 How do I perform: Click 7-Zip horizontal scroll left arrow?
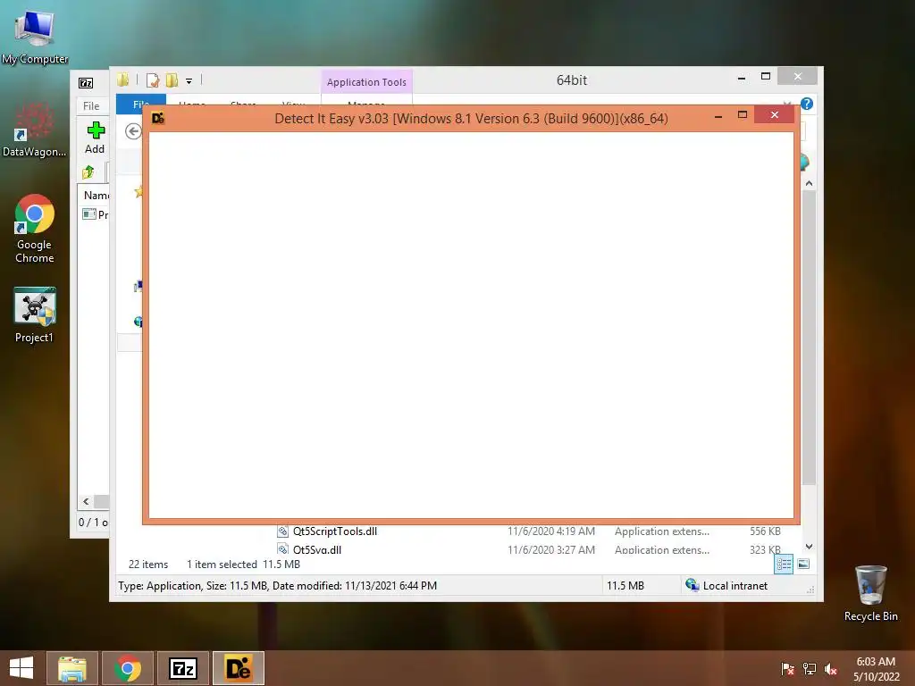click(86, 502)
